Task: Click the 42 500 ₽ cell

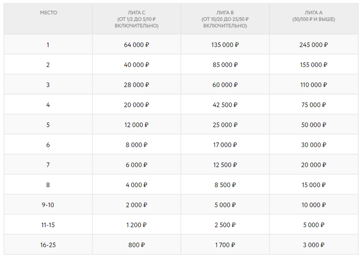Action: [x=225, y=104]
